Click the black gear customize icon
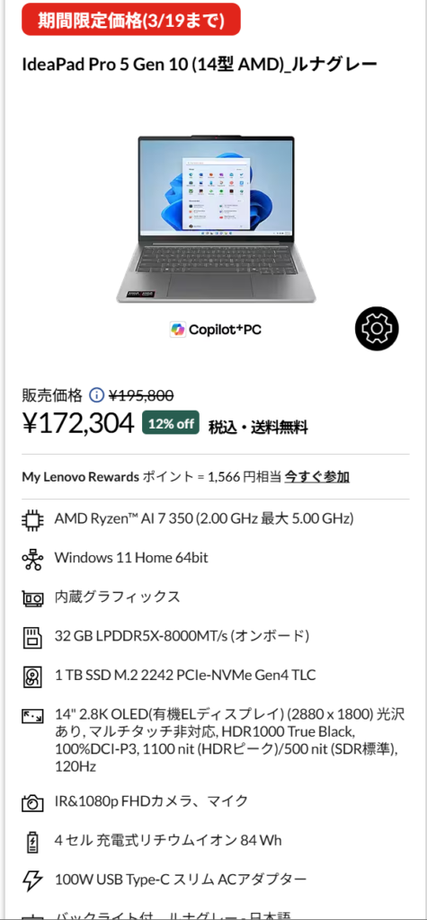The width and height of the screenshot is (427, 920). coord(377,329)
